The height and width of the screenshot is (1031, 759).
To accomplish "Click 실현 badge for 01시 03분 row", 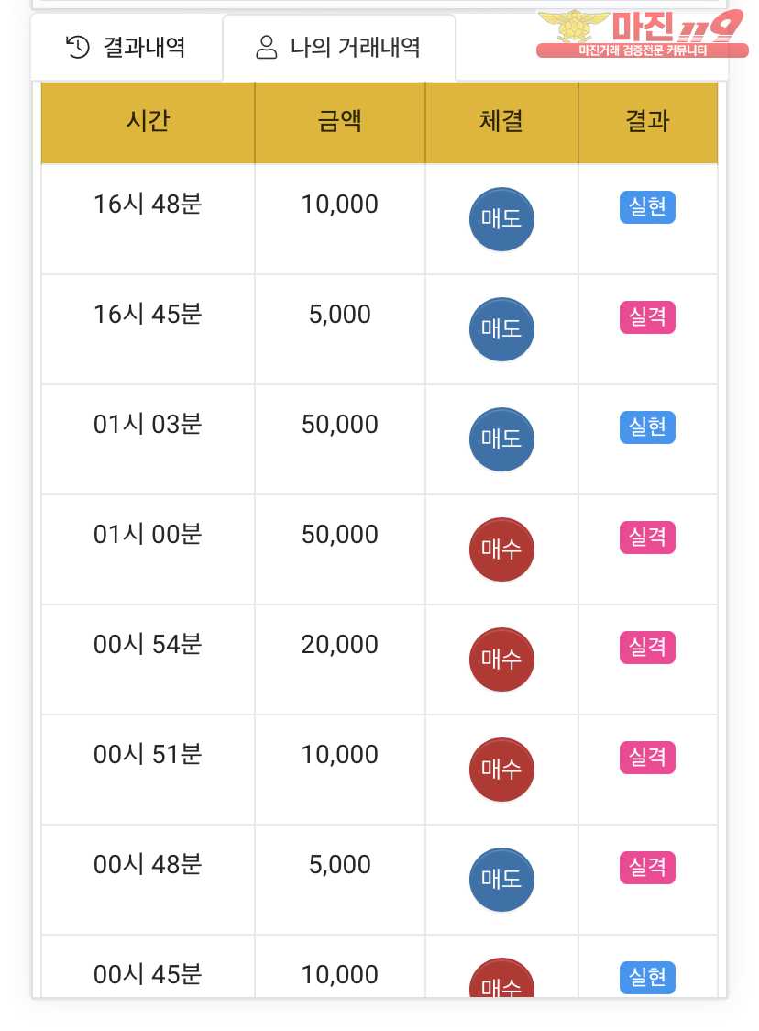I will pyautogui.click(x=647, y=427).
